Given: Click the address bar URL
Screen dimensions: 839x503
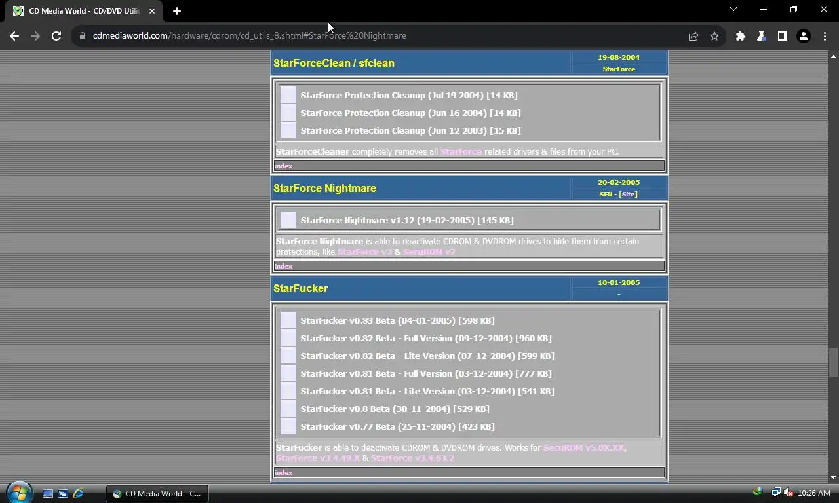Looking at the screenshot, I should [x=250, y=36].
